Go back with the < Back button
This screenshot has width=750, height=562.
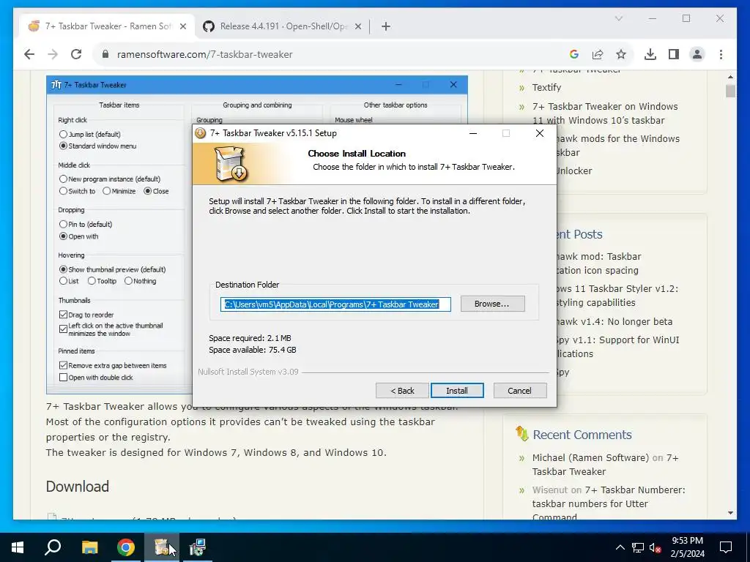tap(402, 391)
